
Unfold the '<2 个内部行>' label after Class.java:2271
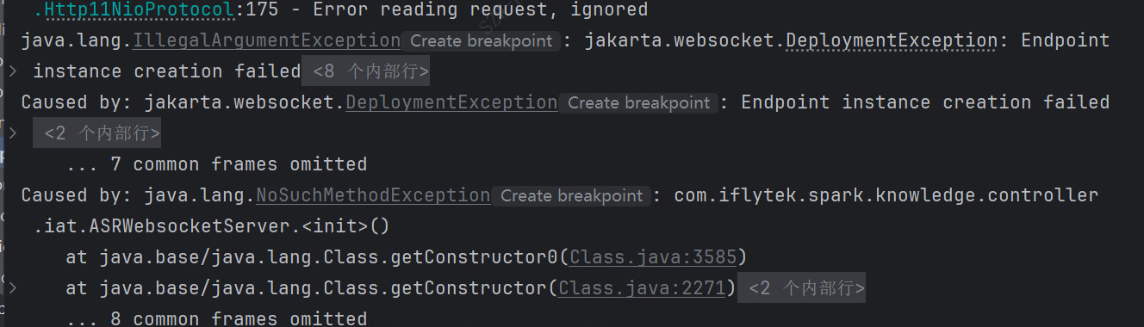tap(801, 288)
